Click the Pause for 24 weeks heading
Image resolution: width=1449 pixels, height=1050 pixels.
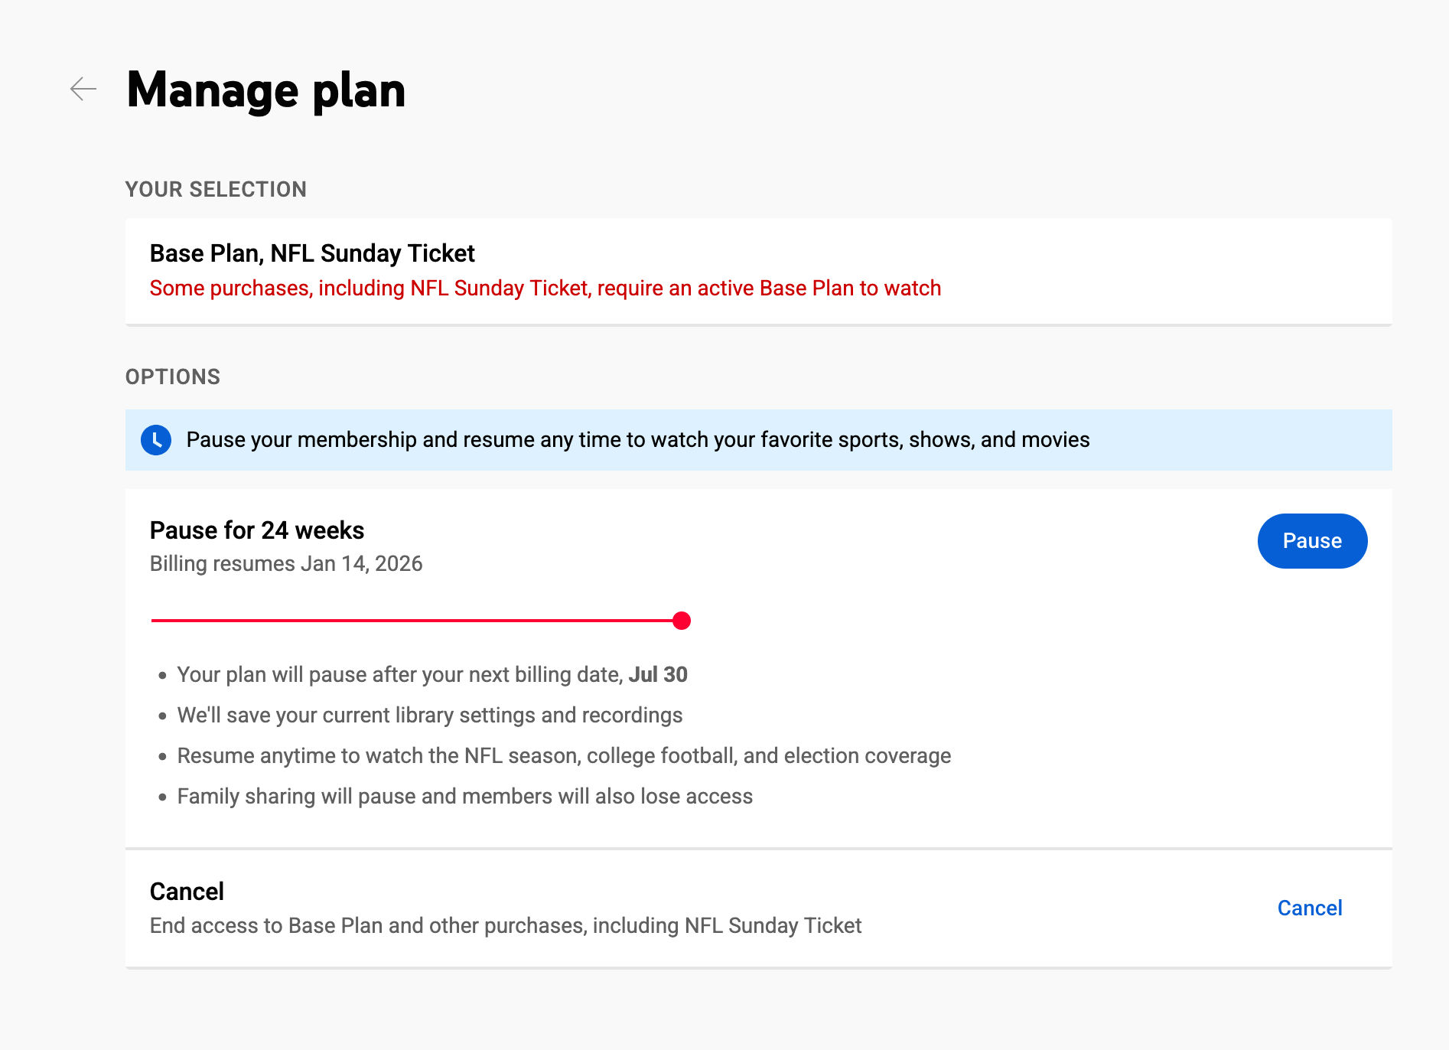pyautogui.click(x=257, y=530)
